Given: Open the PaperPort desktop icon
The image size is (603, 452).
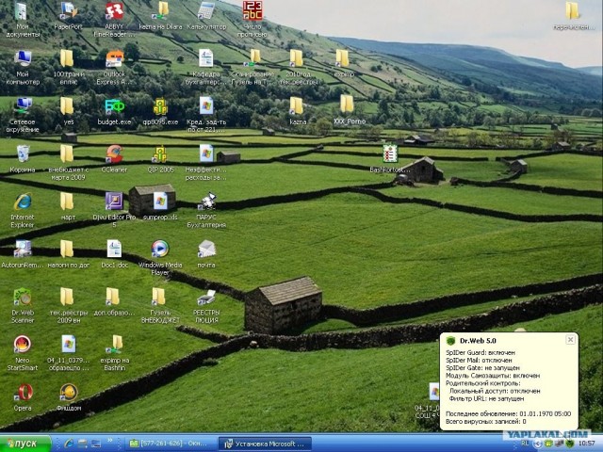Looking at the screenshot, I should click(x=68, y=12).
